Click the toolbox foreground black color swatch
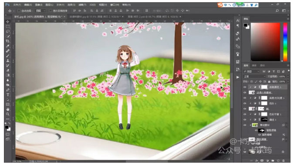The height and width of the screenshot is (164, 294). coord(7,127)
